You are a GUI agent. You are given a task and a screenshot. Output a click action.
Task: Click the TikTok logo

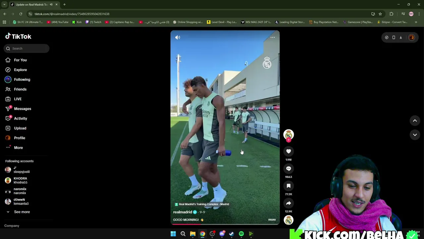[x=18, y=37]
